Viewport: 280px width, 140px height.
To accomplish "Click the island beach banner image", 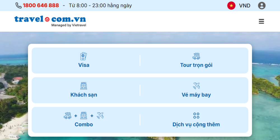I will click(14, 84).
